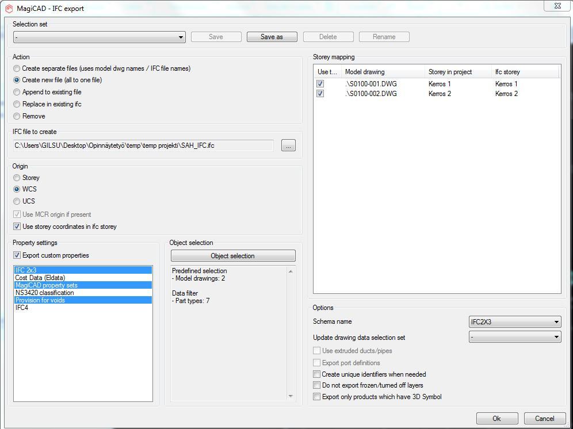
Task: Toggle the checkbox for S0100-001.DWG
Action: tap(320, 84)
